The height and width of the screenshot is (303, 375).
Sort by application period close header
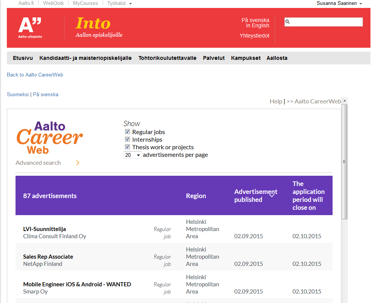point(308,195)
